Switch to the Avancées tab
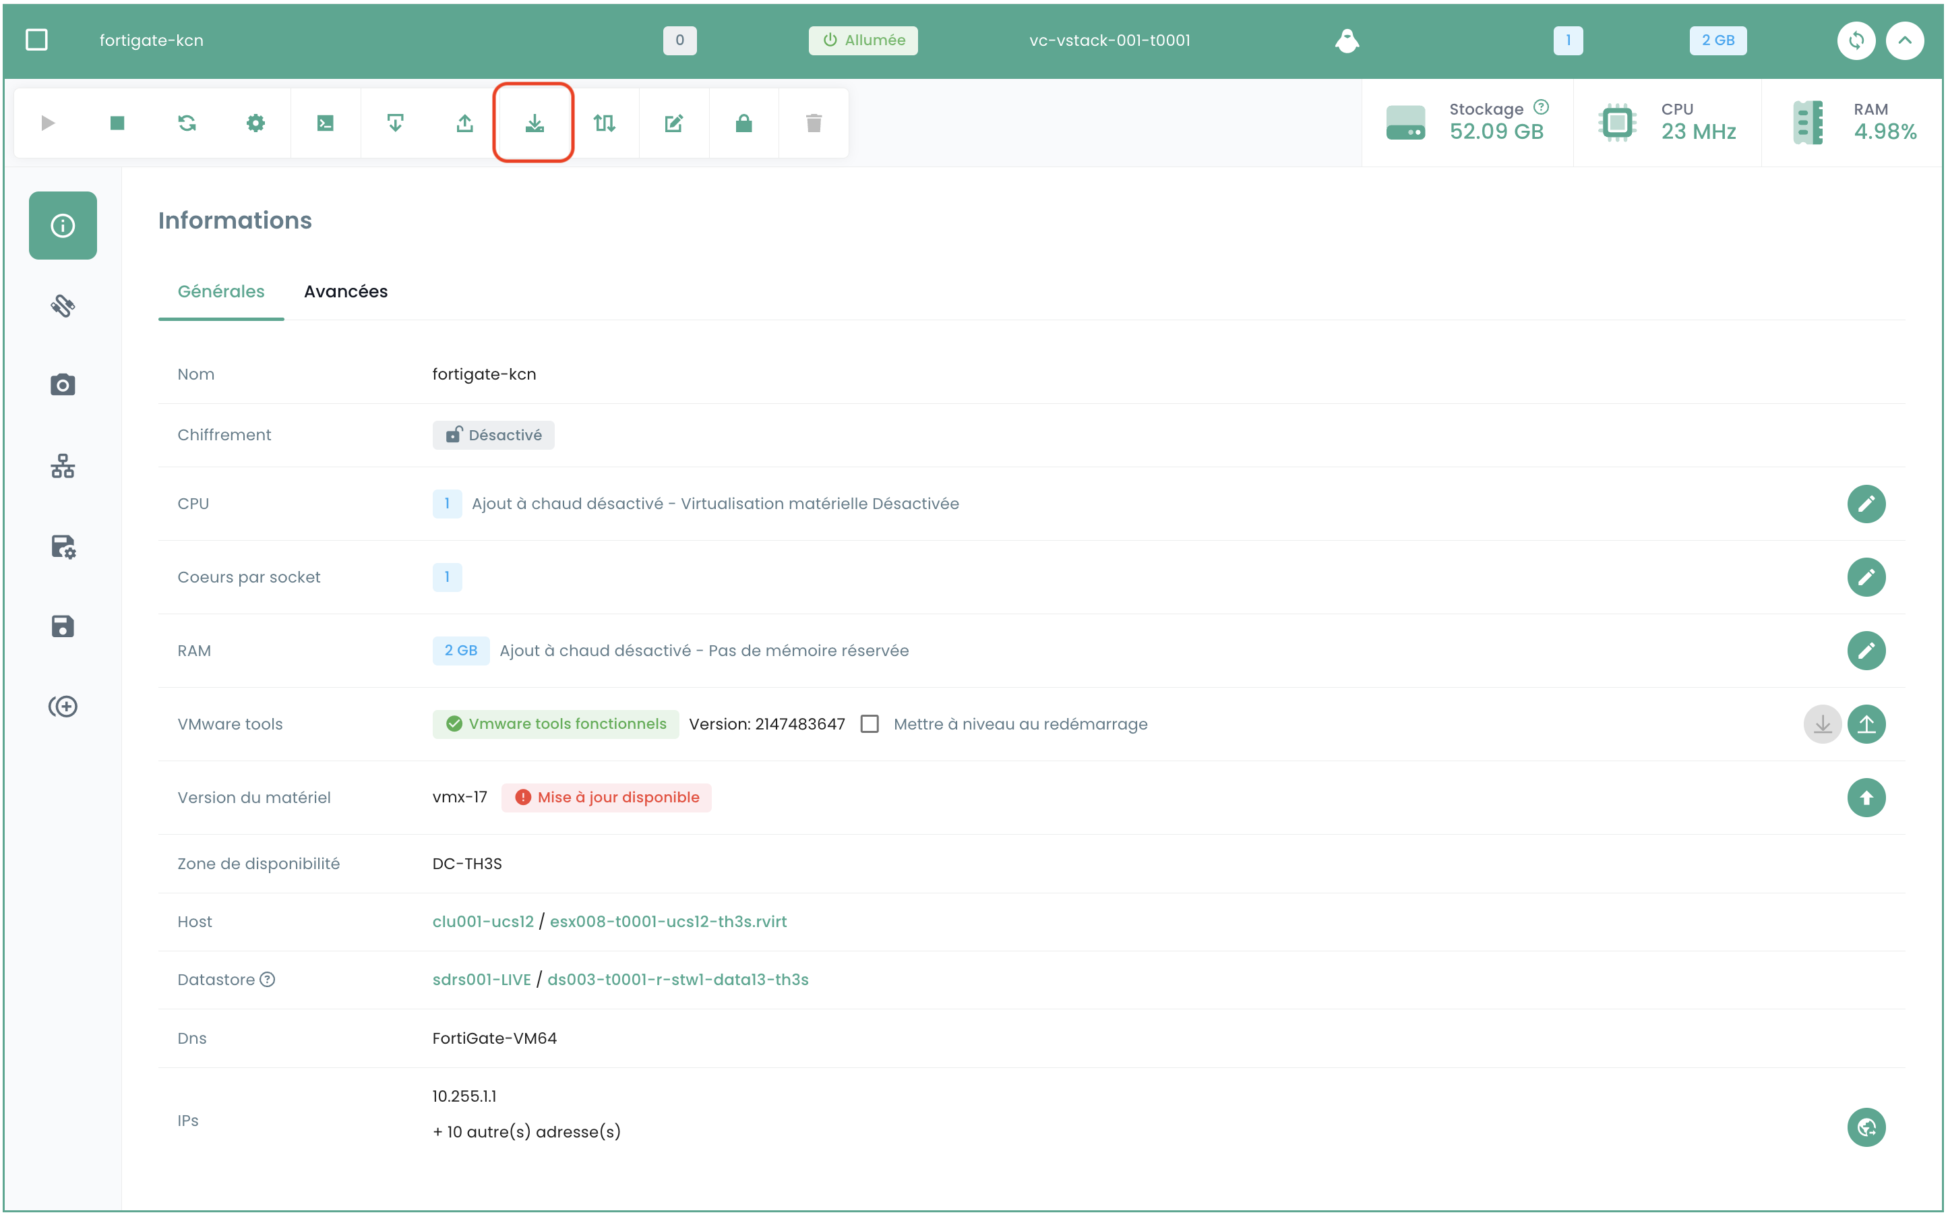The width and height of the screenshot is (1948, 1215). pos(345,291)
